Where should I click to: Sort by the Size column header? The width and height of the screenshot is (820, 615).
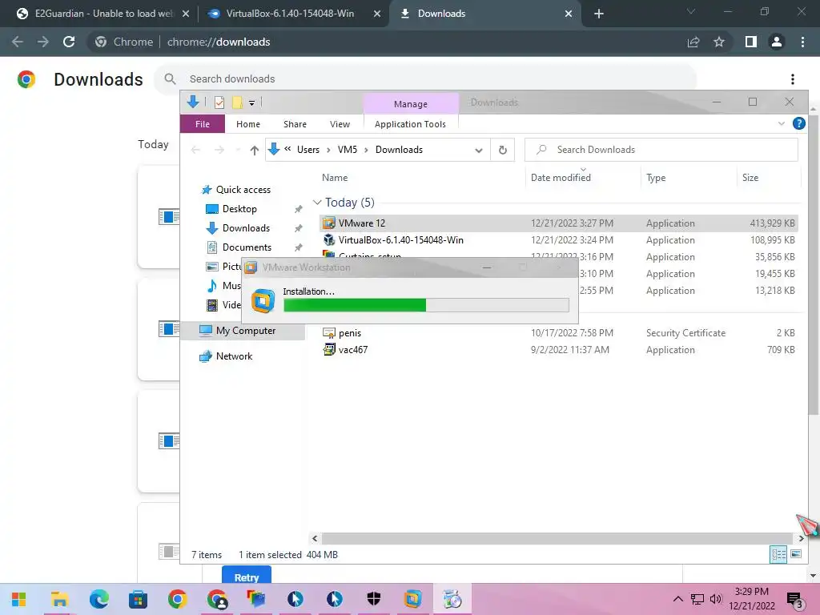click(x=750, y=178)
